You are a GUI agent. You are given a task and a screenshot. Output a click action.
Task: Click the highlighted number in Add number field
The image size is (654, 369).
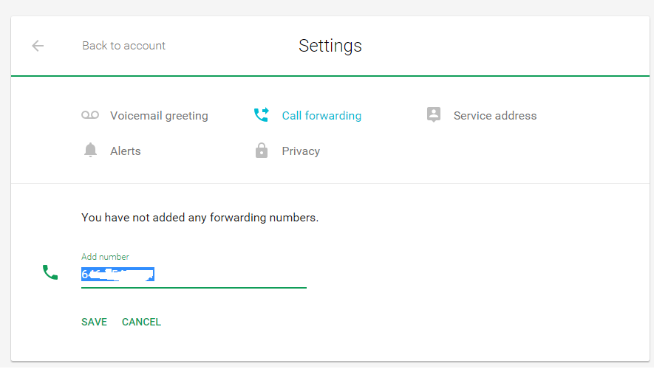[x=117, y=275]
